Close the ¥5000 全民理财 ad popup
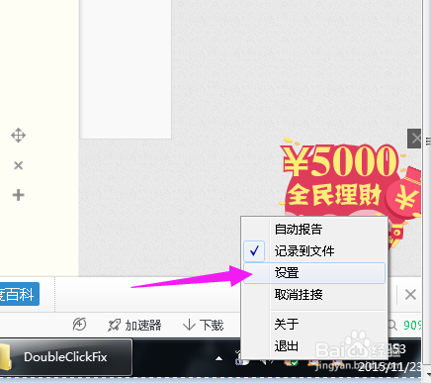This screenshot has height=383, width=431. coord(414,139)
